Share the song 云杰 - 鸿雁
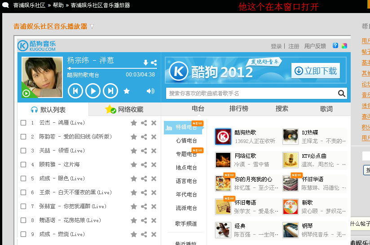 click(144, 123)
